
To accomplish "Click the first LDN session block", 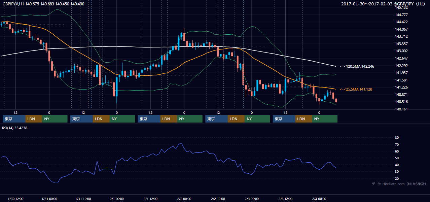I will coord(34,119).
